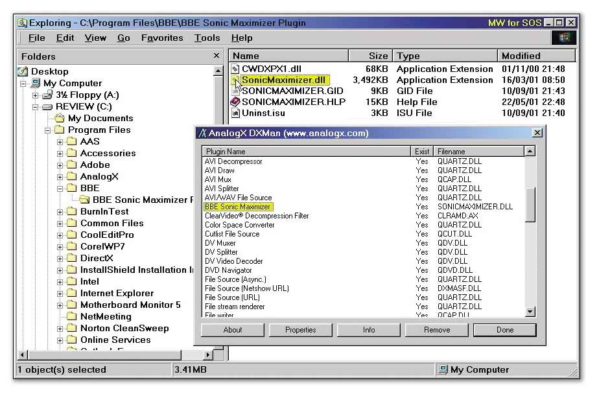Viewport: 599px width, 396px height.
Task: Click the SONICMAXIMIZER.HLP help file icon
Action: pos(235,102)
